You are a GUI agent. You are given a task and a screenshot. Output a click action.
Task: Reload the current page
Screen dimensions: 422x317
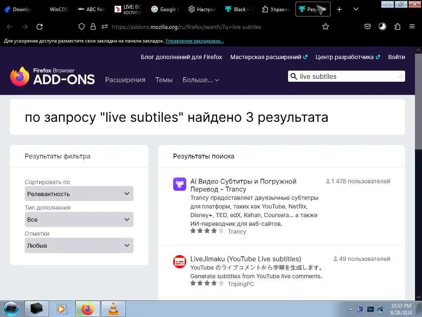[40, 27]
